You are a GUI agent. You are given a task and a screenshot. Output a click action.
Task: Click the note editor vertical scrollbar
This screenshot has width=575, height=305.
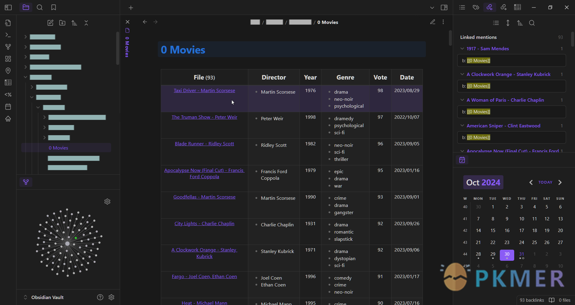pos(450,38)
